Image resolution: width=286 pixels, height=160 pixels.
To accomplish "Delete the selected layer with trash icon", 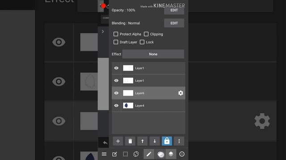I will point(130,141).
